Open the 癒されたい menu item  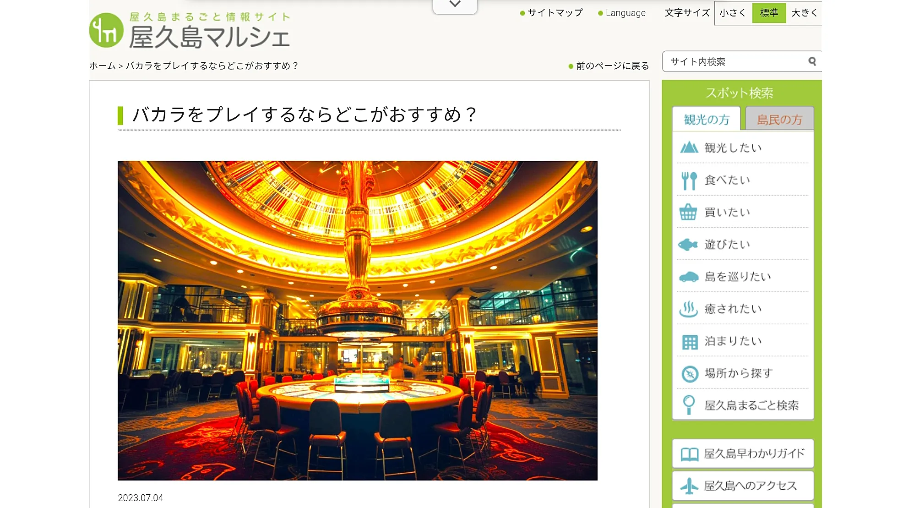(x=743, y=309)
